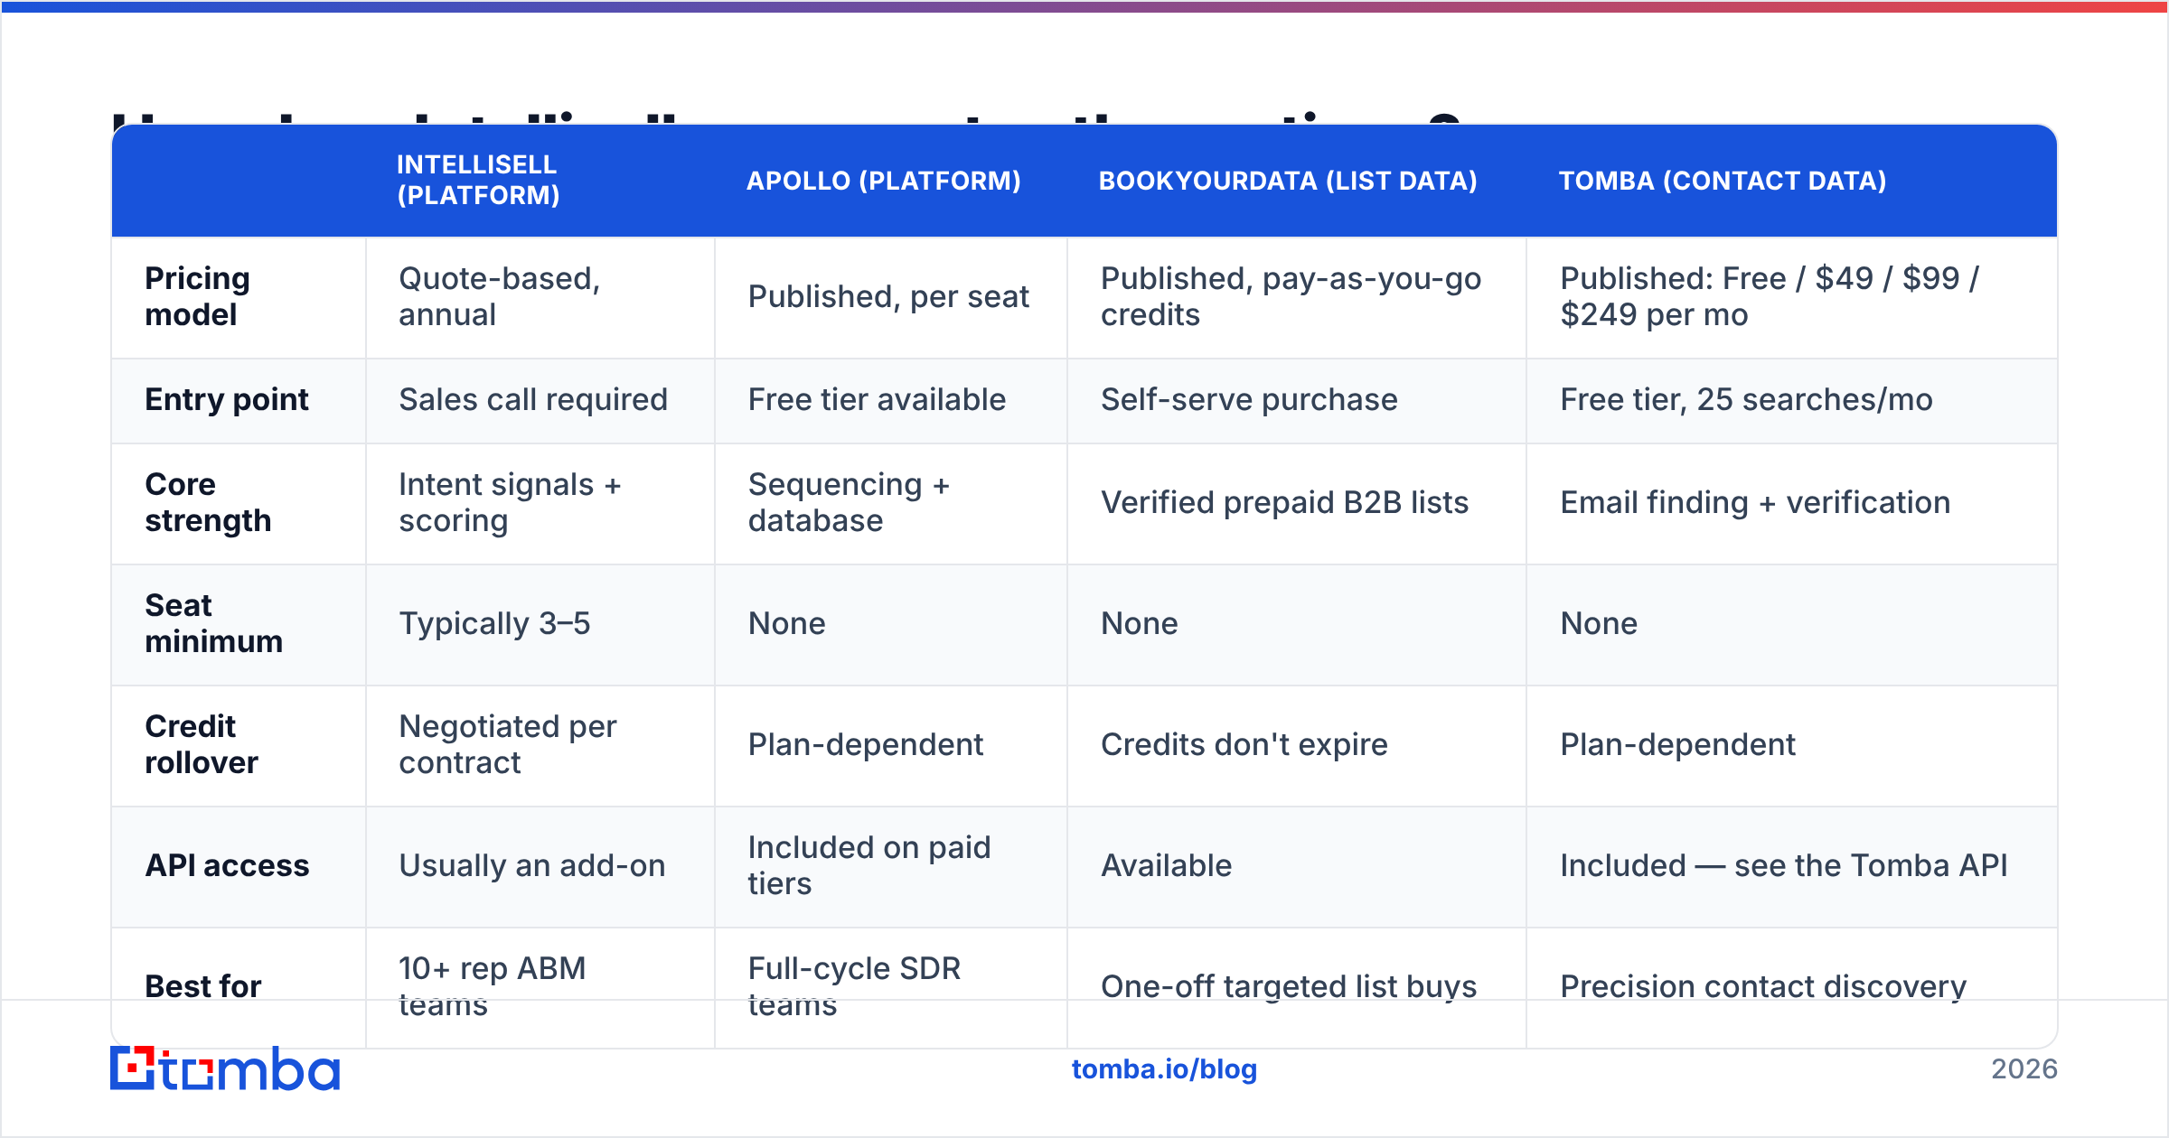Click the 2026 year label

(2024, 1069)
